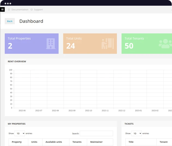This screenshot has width=172, height=146.
Task: Expand My Properties entries count dropdown
Action: [x=20, y=133]
